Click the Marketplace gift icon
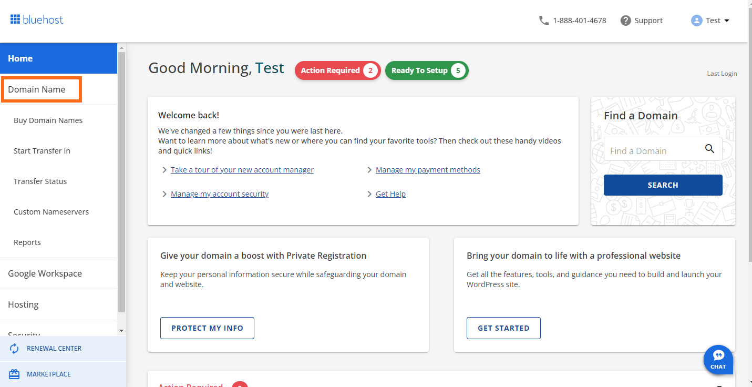This screenshot has height=387, width=752. pos(15,374)
